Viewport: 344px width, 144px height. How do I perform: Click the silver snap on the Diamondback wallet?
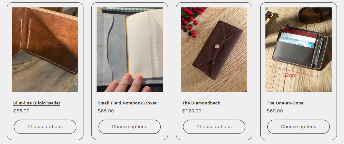coord(217,45)
